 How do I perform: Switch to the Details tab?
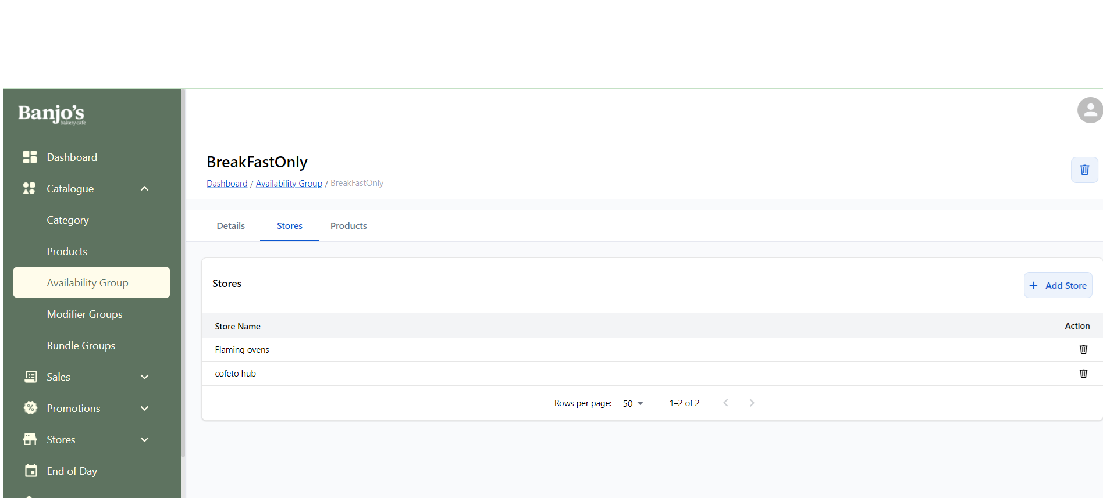pos(230,226)
